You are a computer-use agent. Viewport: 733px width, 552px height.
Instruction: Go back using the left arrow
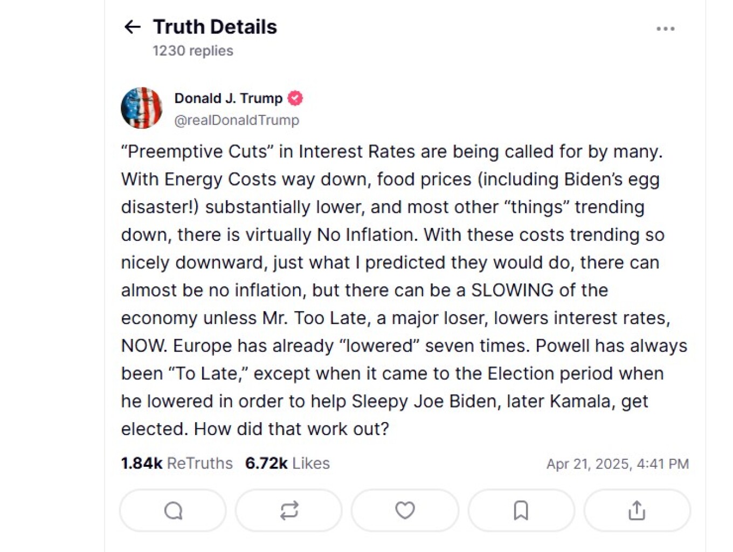pos(132,26)
